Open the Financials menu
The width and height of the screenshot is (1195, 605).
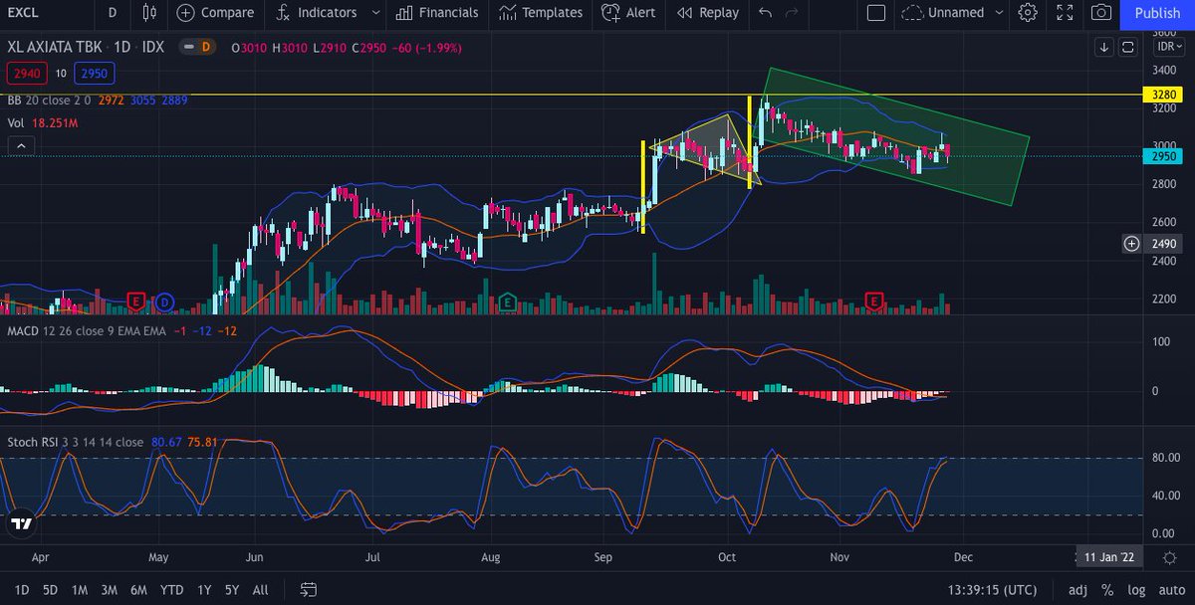tap(436, 13)
